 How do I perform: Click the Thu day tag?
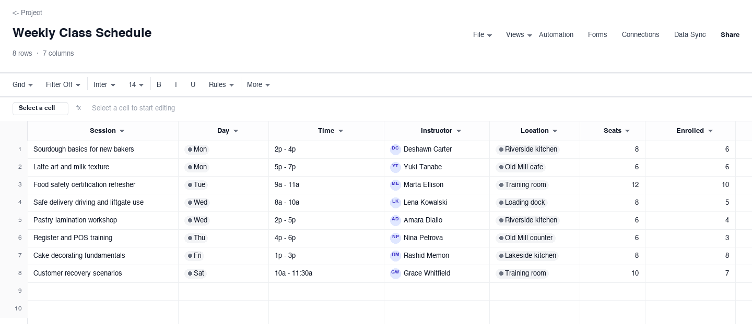tap(196, 238)
